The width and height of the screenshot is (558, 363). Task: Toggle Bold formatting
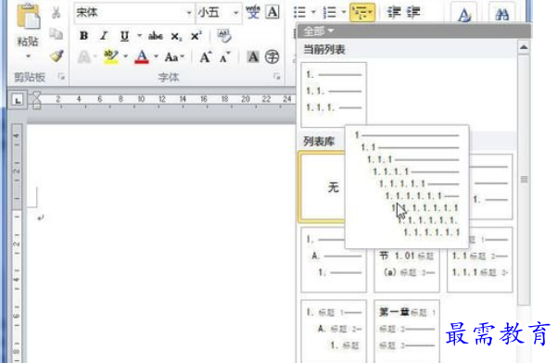pos(84,35)
